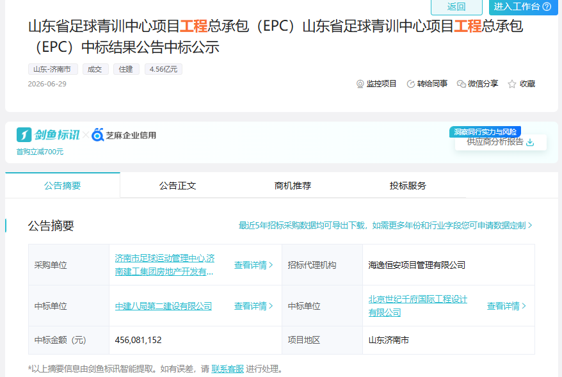The image size is (562, 377).
Task: View details for 中建八局第二建设有限公司
Action: (253, 306)
